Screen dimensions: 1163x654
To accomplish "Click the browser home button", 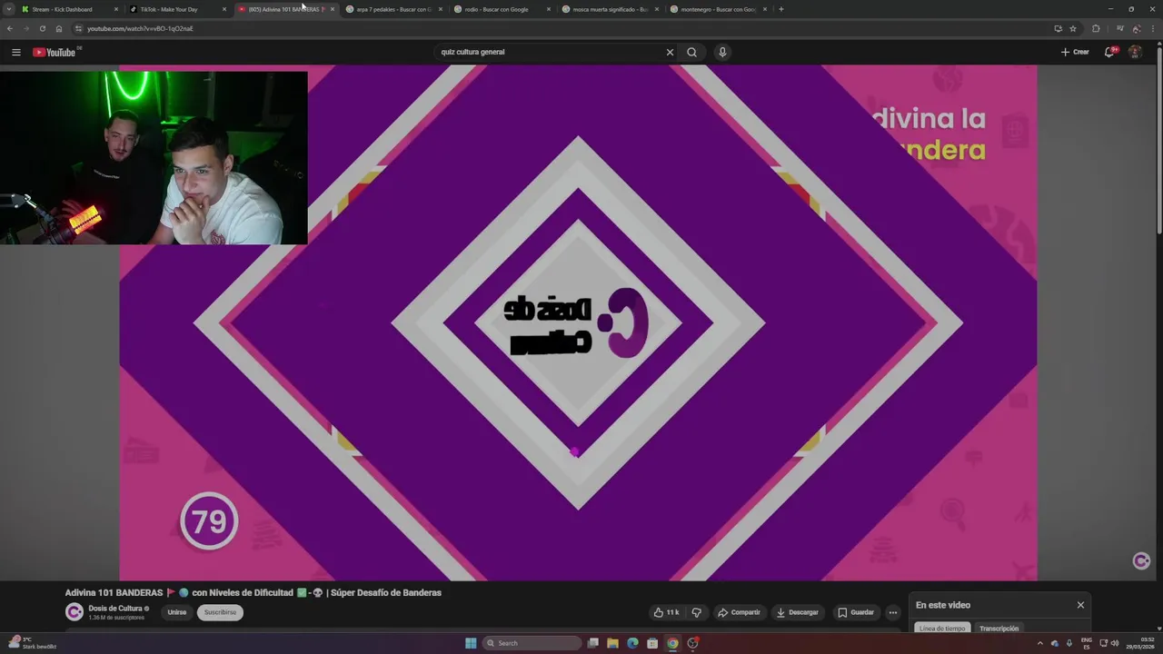I will click(59, 28).
